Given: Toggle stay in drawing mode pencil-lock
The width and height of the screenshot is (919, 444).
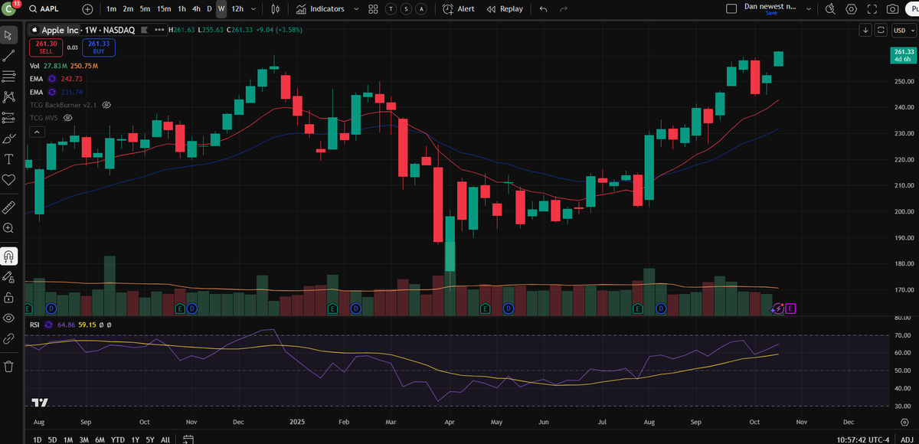Looking at the screenshot, I should coord(9,276).
